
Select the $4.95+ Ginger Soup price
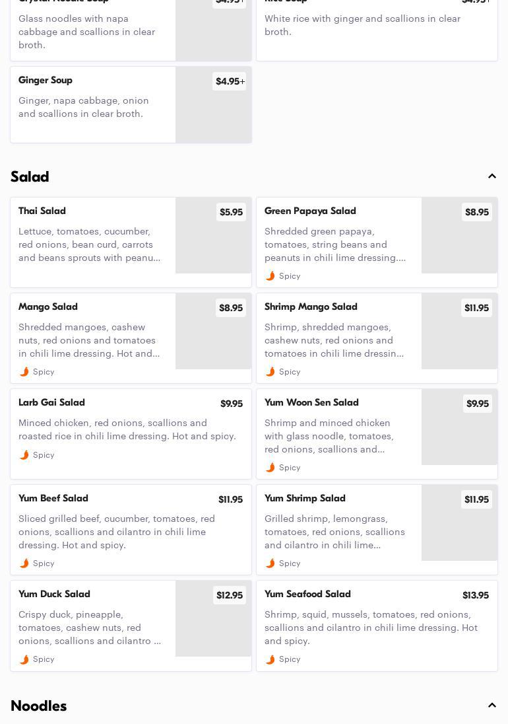pos(230,81)
